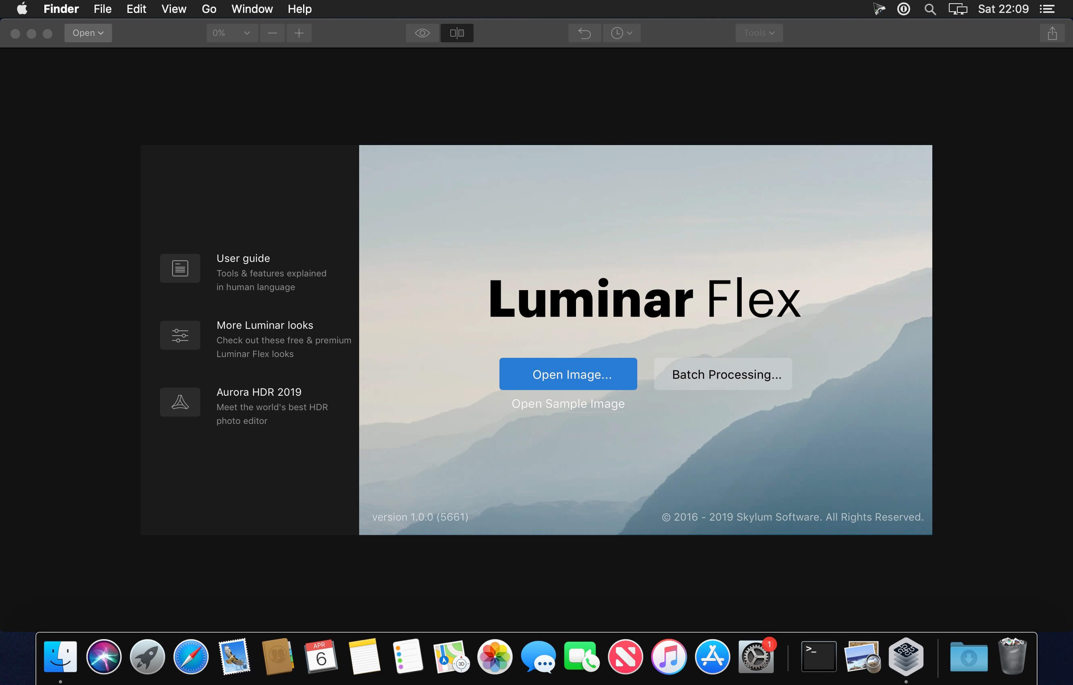Click the Aurora HDR 2019 triangle icon
This screenshot has height=685, width=1073.
click(x=180, y=402)
